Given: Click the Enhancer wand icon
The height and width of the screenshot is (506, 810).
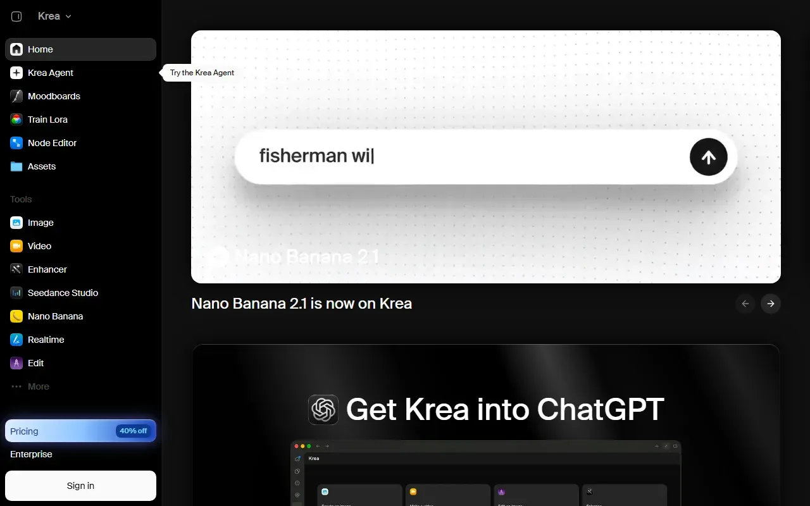Looking at the screenshot, I should point(16,269).
